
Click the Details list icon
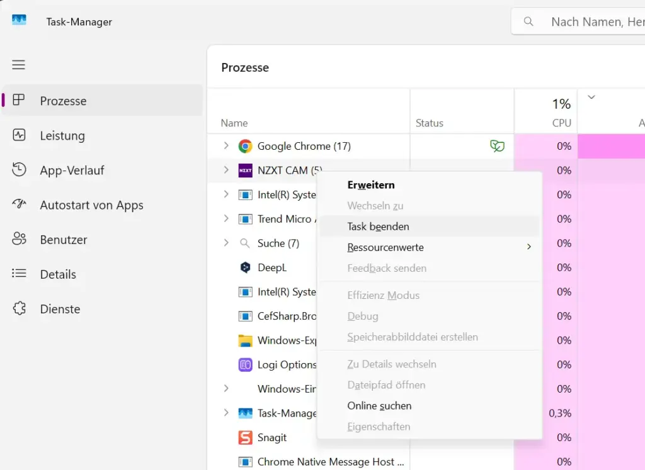click(x=19, y=273)
